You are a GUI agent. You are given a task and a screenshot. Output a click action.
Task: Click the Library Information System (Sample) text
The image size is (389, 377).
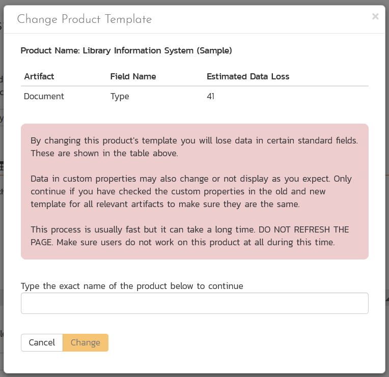(157, 50)
